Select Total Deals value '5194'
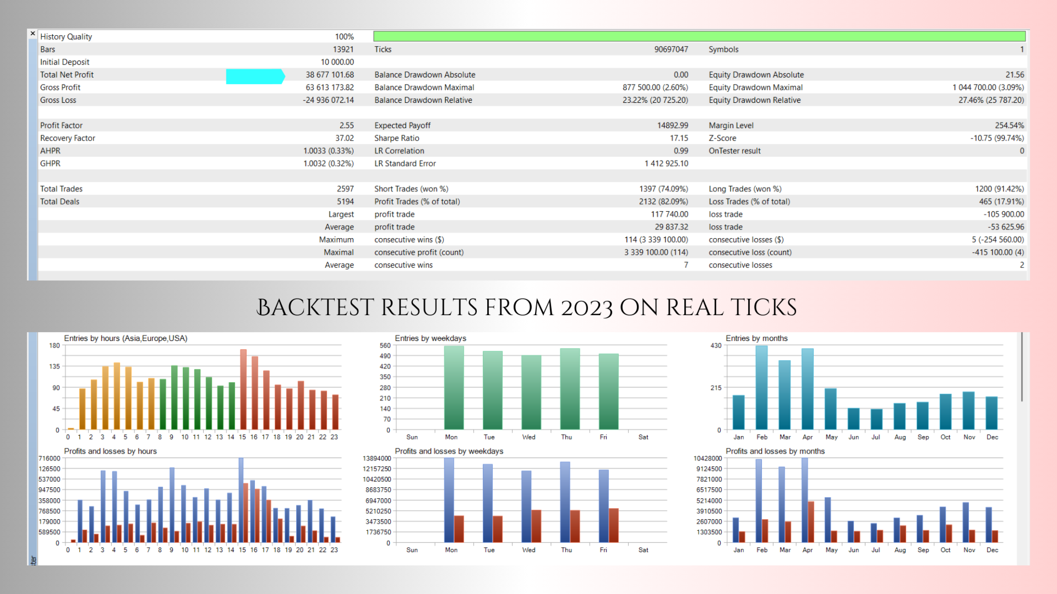Viewport: 1057px width, 594px height. (x=345, y=202)
